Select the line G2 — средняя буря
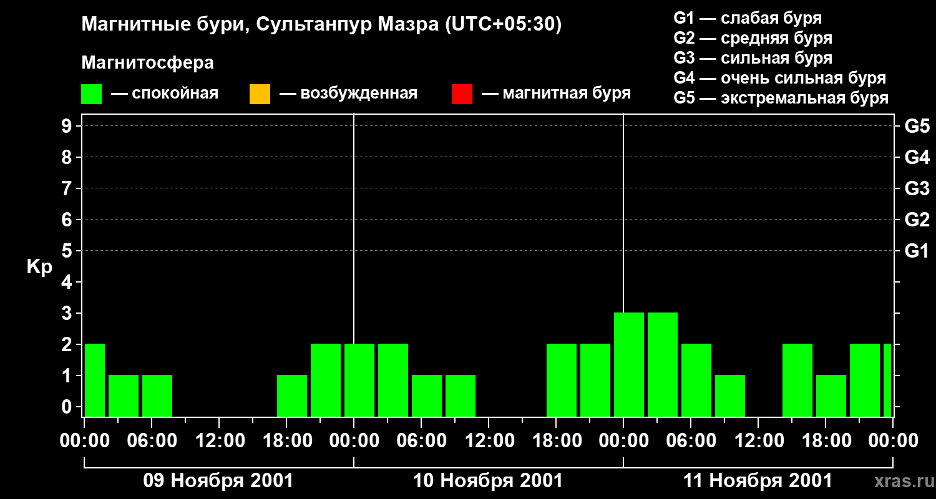Viewport: 936px width, 499px height. tap(753, 38)
